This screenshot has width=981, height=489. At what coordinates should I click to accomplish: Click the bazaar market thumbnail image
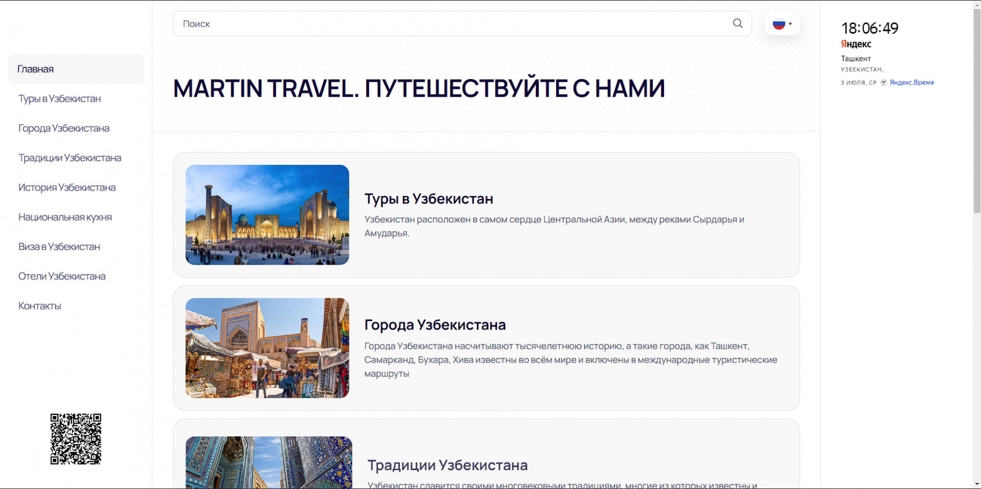[x=267, y=348]
